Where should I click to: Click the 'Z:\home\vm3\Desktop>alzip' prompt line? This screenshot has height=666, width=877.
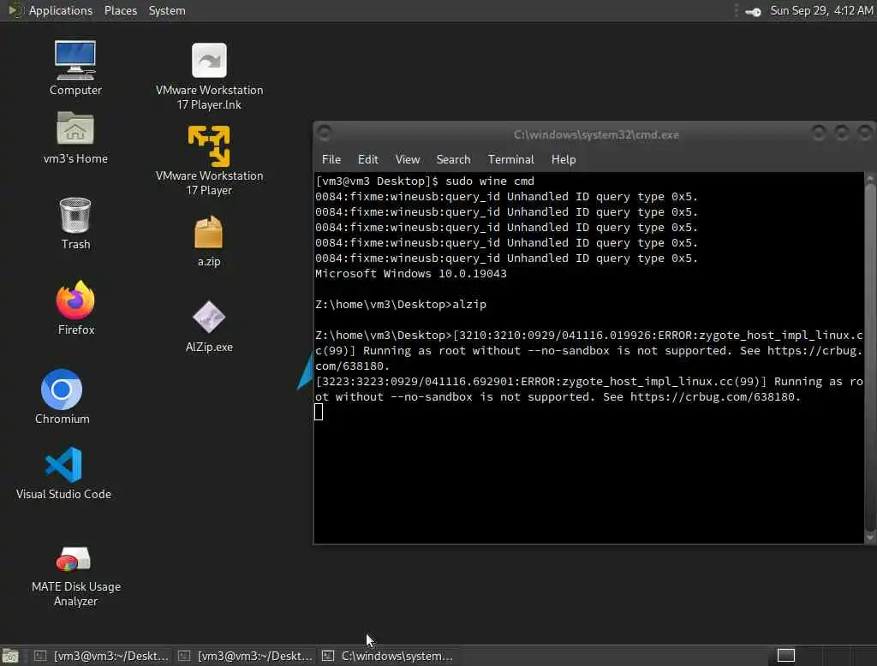click(x=401, y=304)
